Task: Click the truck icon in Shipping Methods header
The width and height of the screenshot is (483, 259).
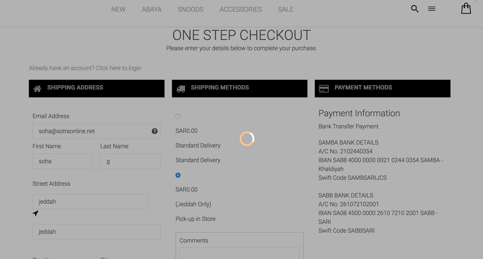Action: click(181, 89)
